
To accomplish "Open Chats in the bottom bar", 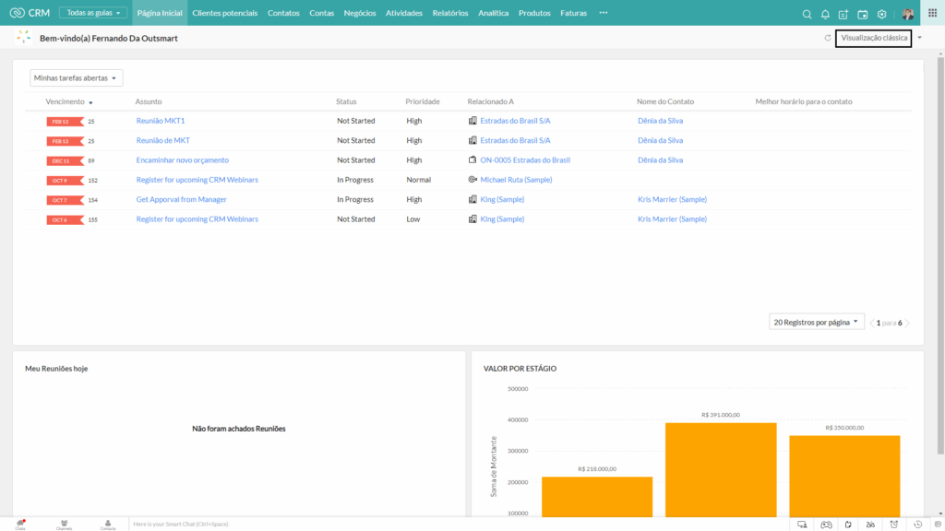I will pyautogui.click(x=20, y=525).
